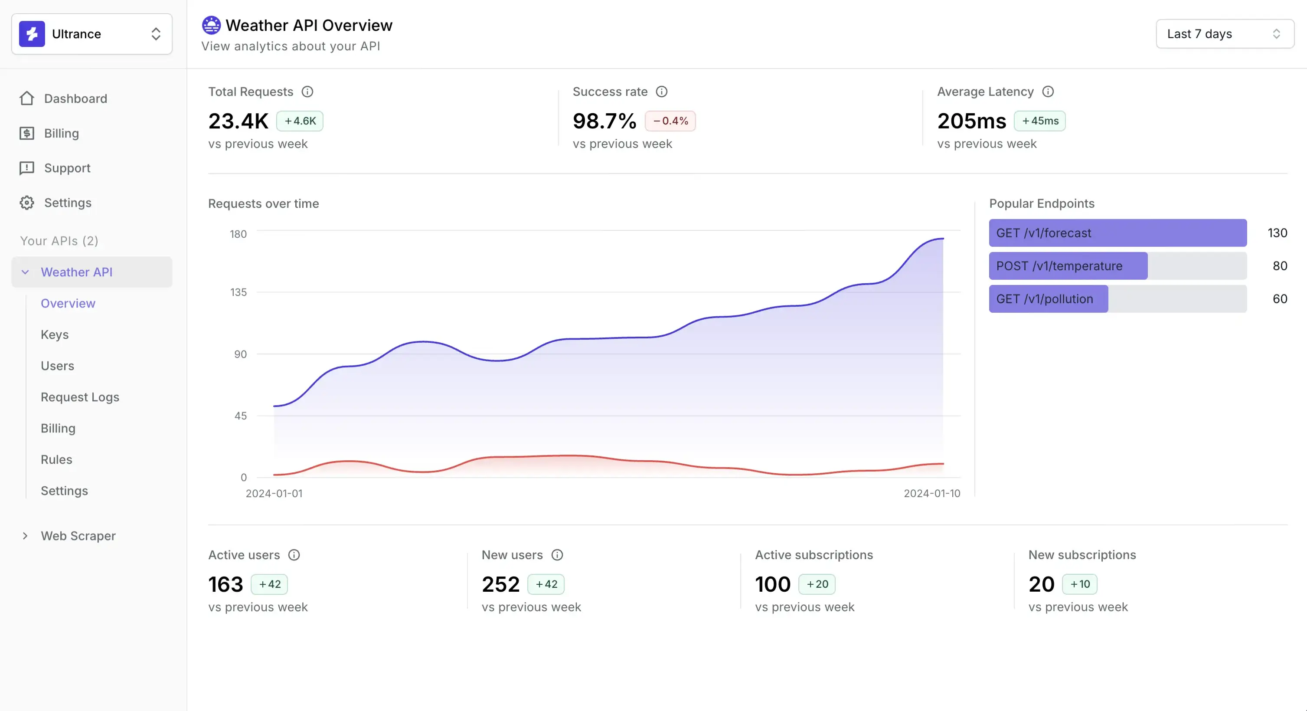This screenshot has height=711, width=1307.
Task: Open the Ultrance workspace switcher
Action: click(156, 34)
